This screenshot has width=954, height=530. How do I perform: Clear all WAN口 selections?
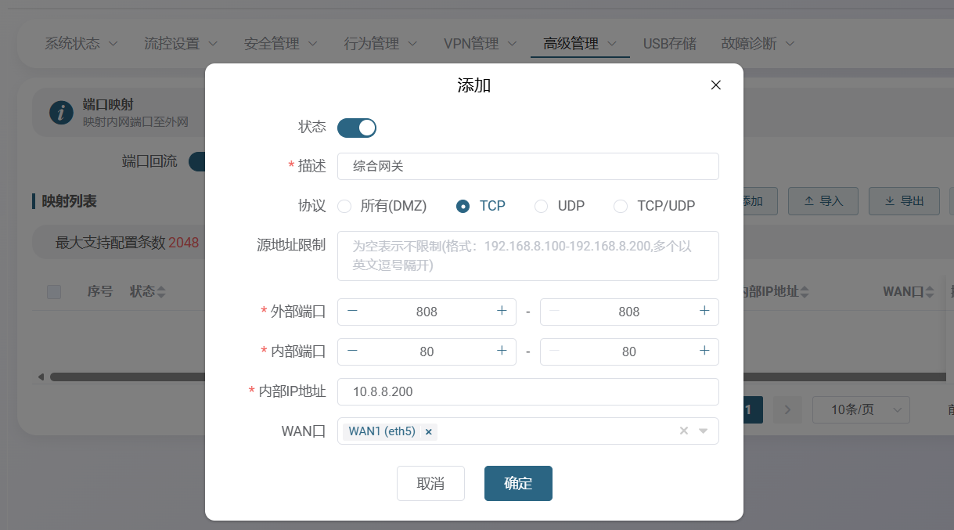click(683, 431)
